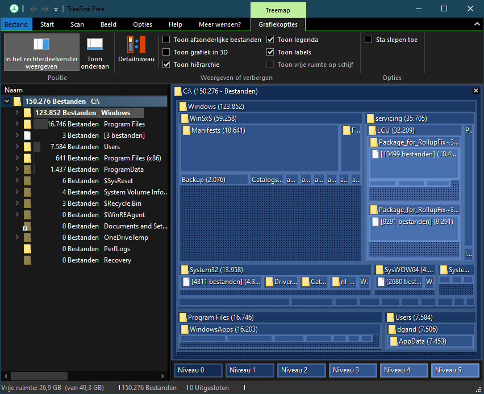Collapse the C:\ root tree node
Viewport: 484px width, 394px height.
pos(7,101)
